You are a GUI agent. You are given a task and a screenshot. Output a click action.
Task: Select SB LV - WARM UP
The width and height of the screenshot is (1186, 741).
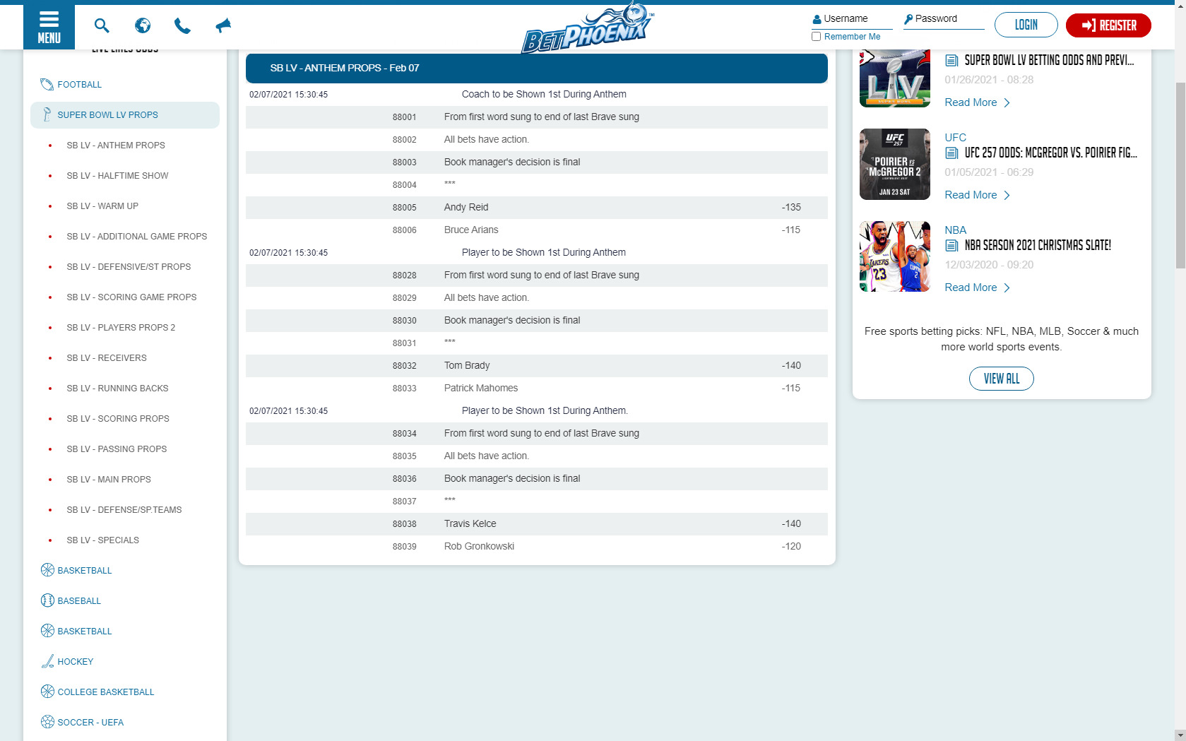tap(102, 206)
